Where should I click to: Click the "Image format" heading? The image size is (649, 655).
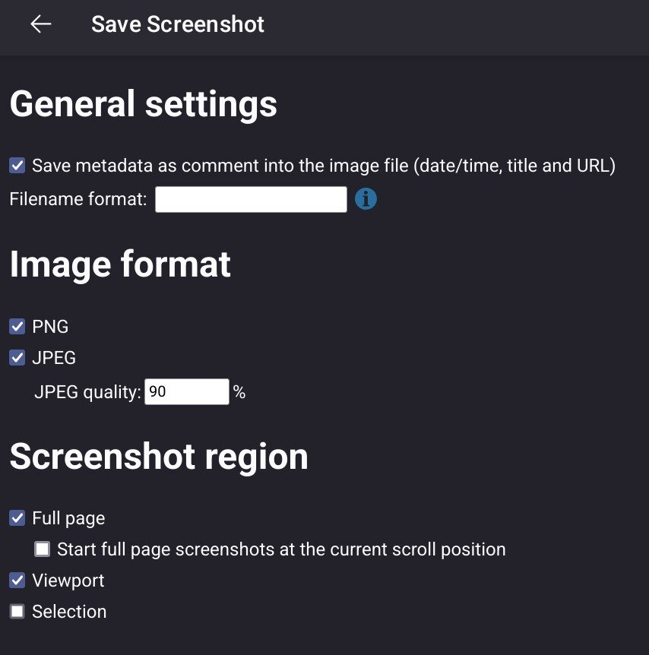(120, 264)
